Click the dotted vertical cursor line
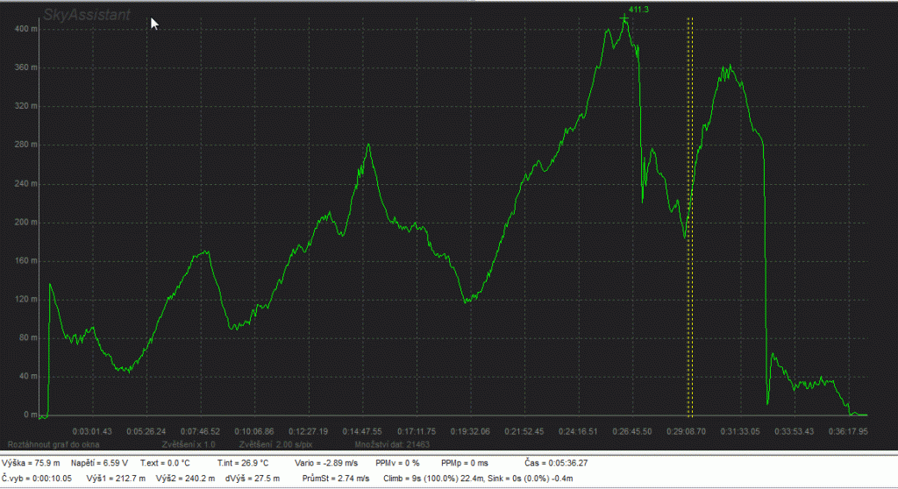 click(689, 219)
